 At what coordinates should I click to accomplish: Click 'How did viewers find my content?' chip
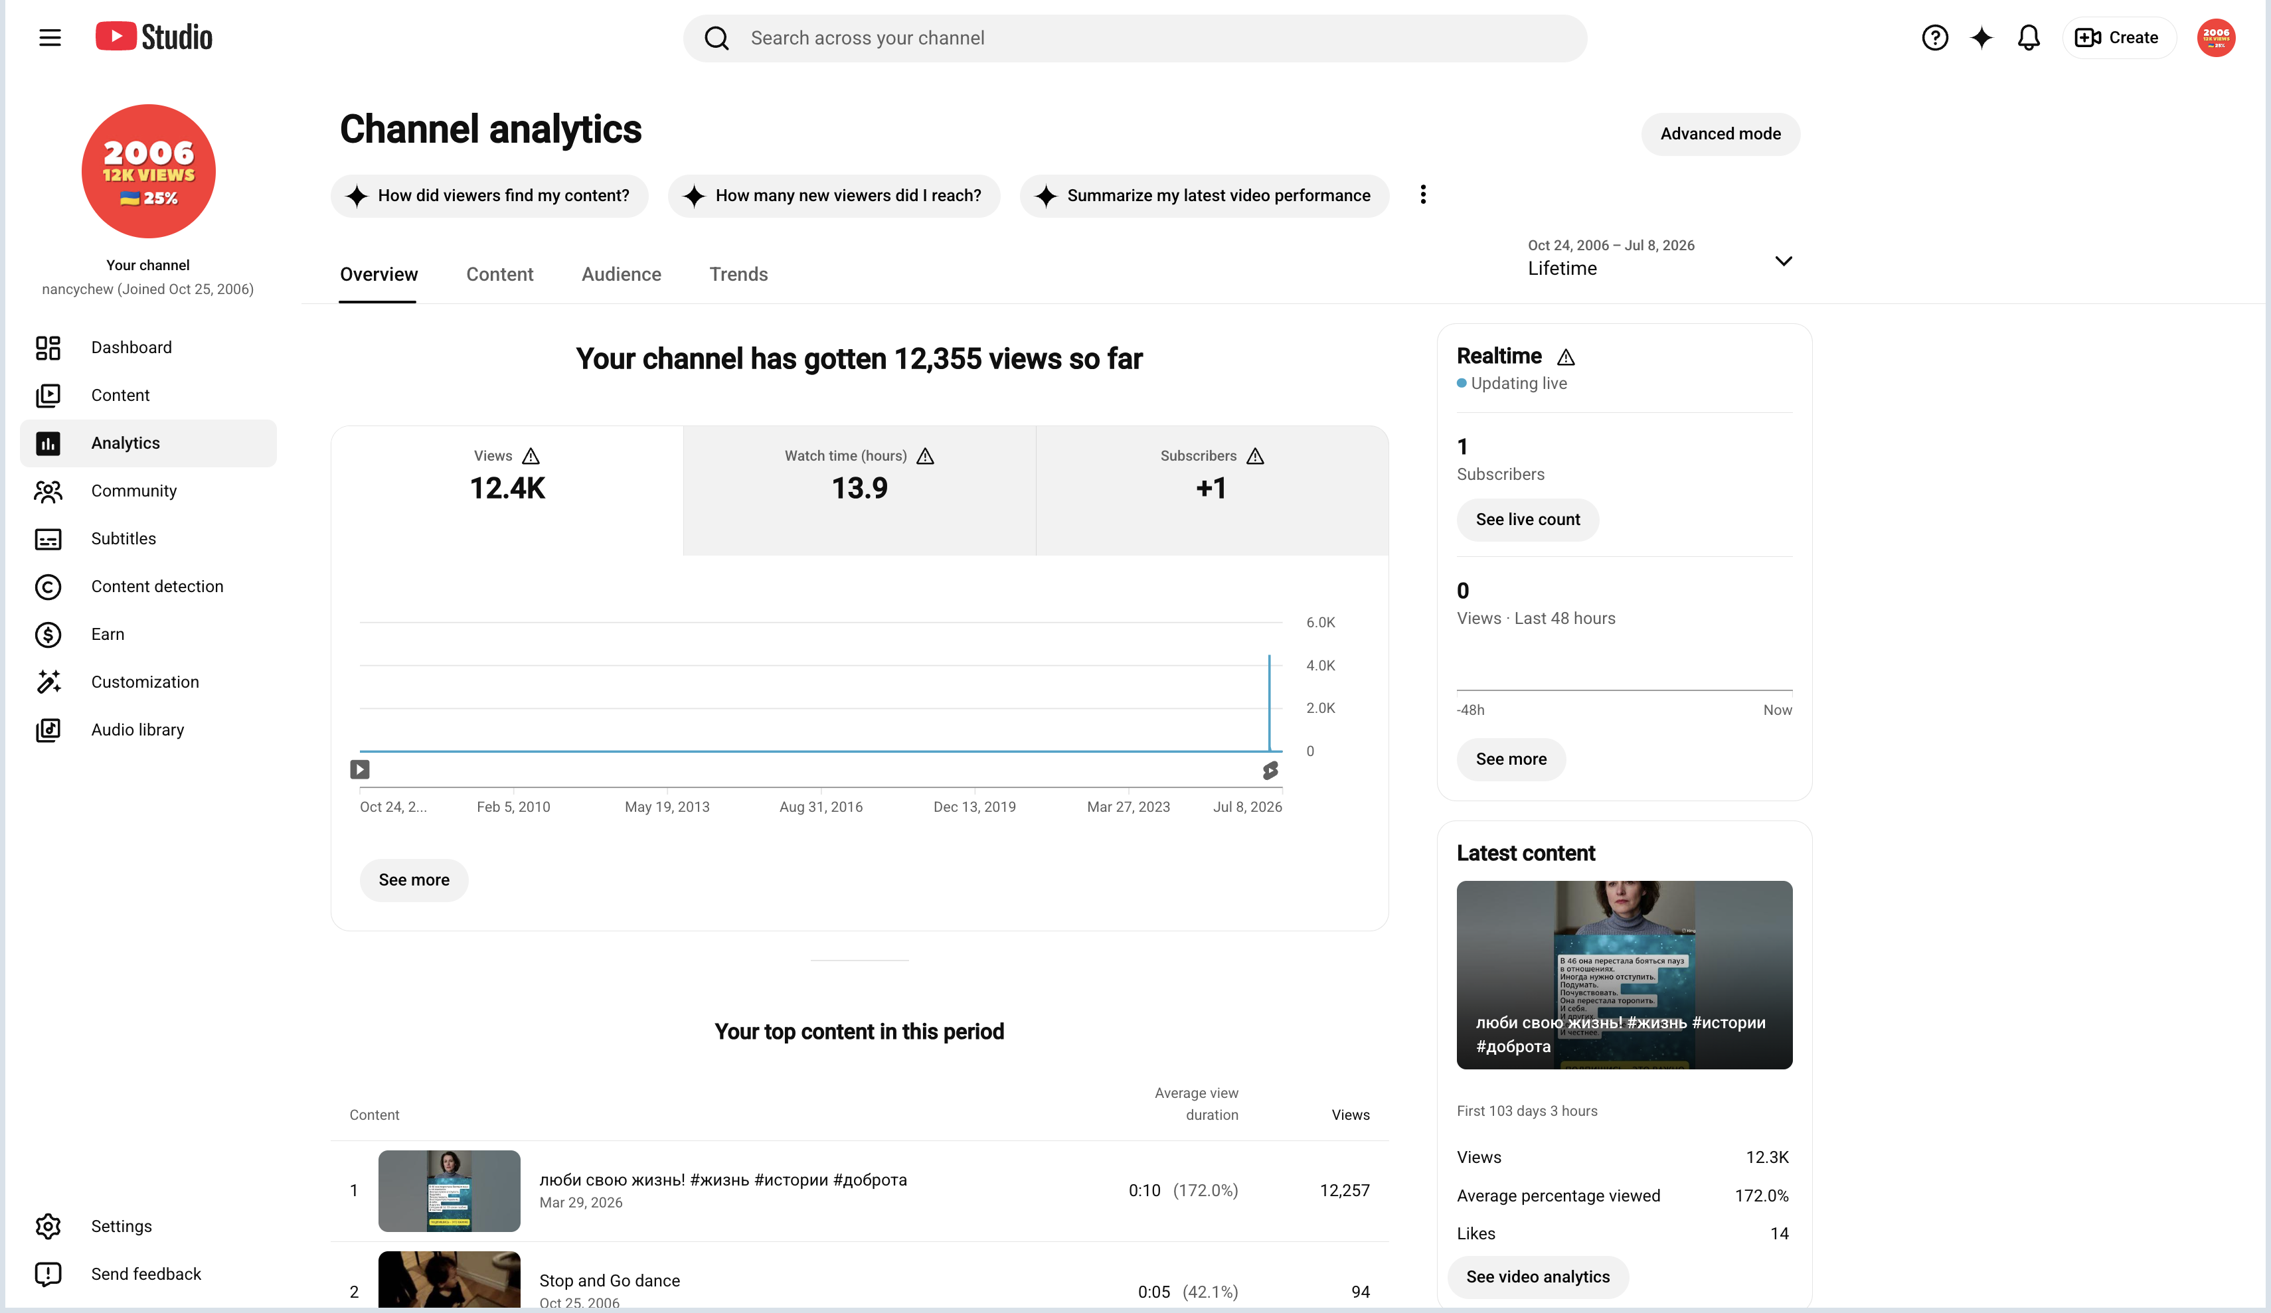click(489, 196)
